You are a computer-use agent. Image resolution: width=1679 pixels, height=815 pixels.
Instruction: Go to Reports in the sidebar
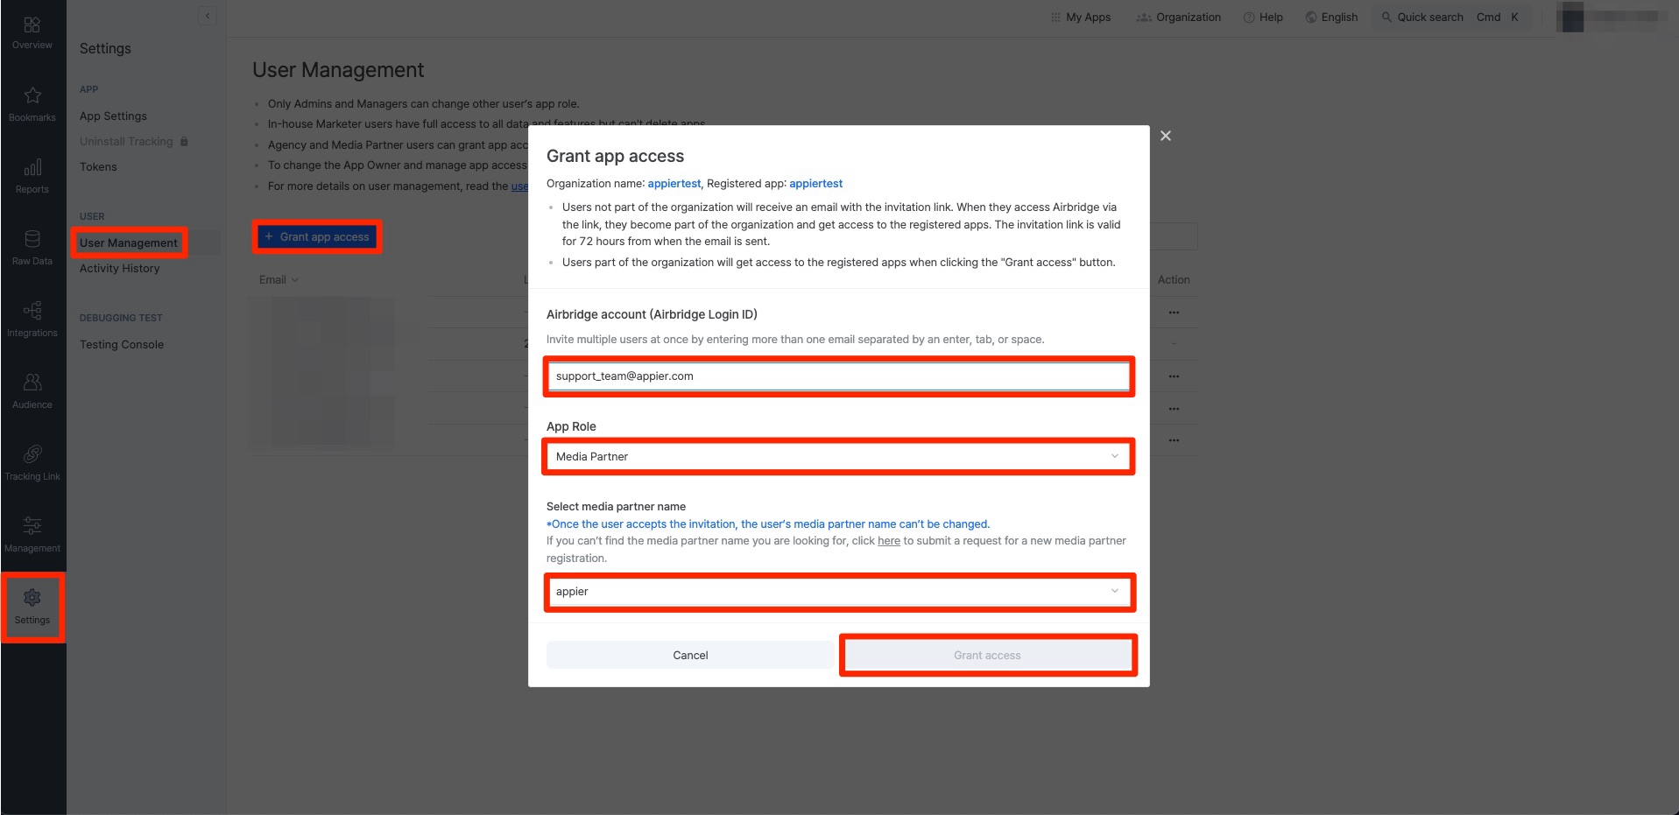(x=32, y=176)
